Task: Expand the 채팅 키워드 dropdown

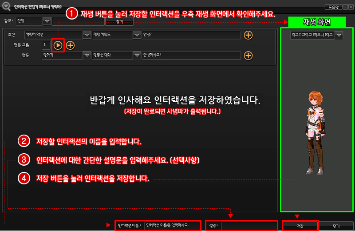Action: [x=136, y=35]
